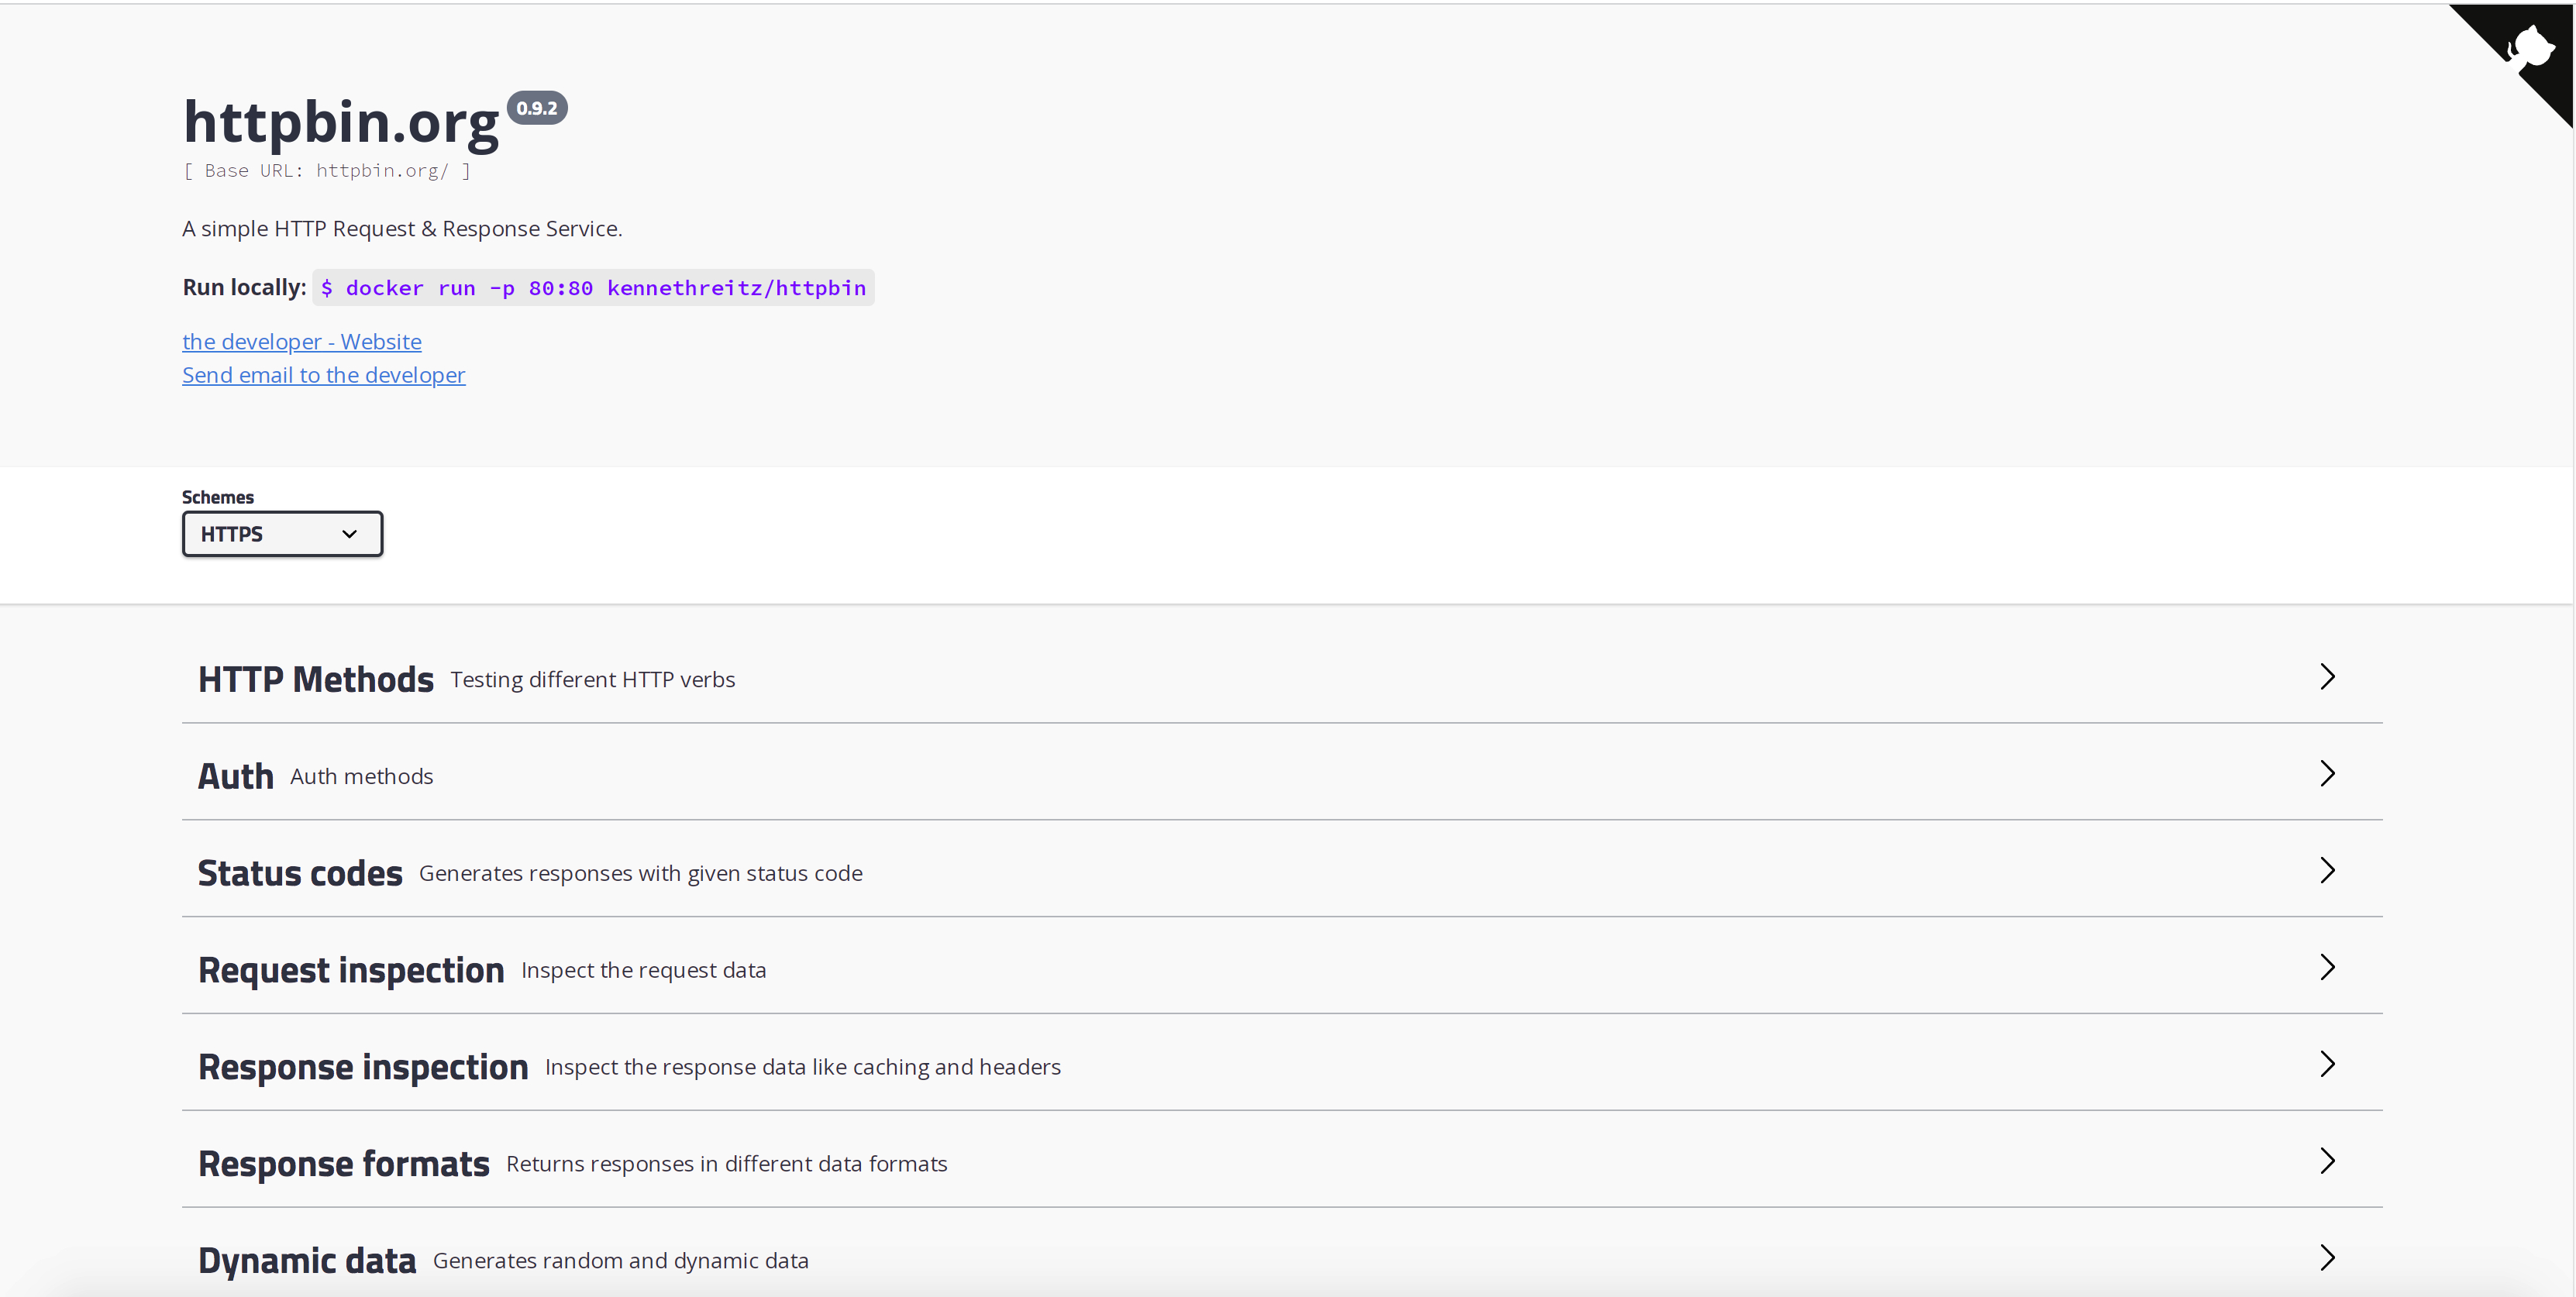Click the Status codes heading

pos(300,874)
